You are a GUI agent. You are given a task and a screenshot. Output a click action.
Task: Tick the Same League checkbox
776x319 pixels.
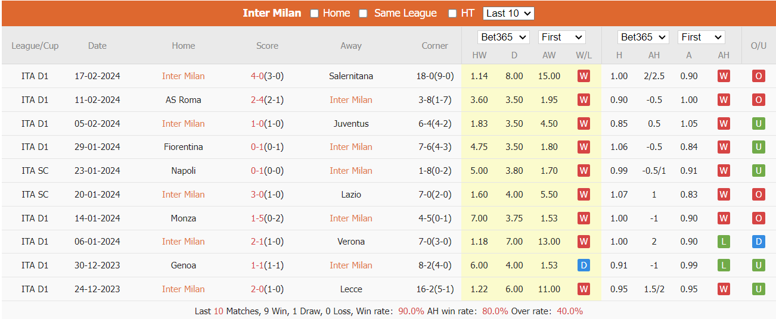click(x=363, y=13)
